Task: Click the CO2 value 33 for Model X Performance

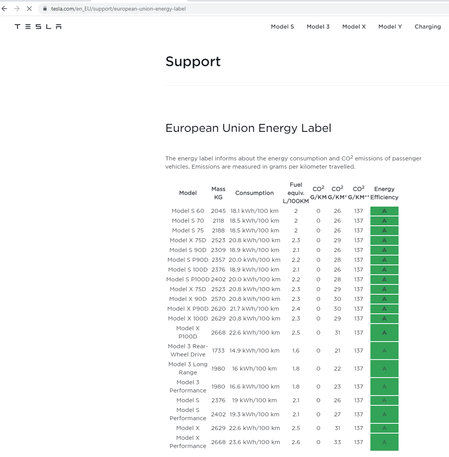Action: 338,442
